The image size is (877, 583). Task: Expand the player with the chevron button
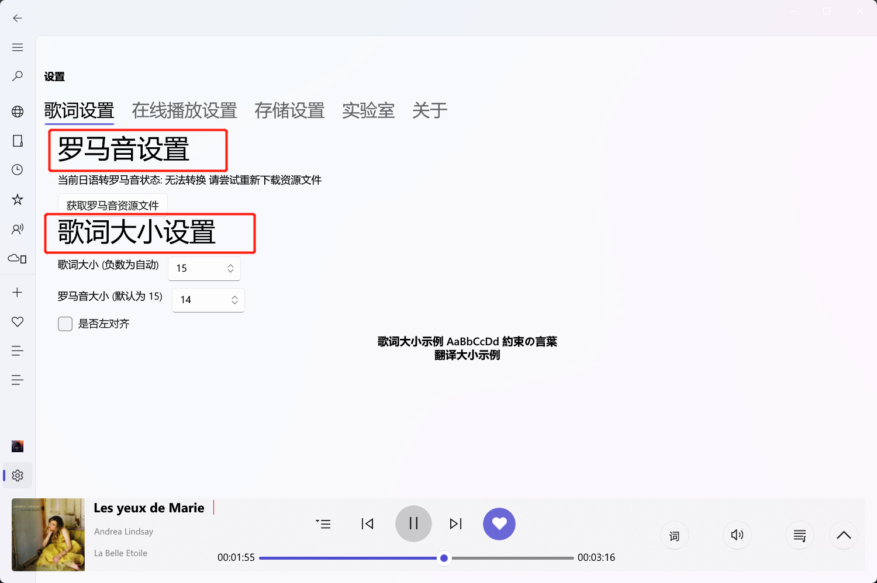tap(843, 535)
